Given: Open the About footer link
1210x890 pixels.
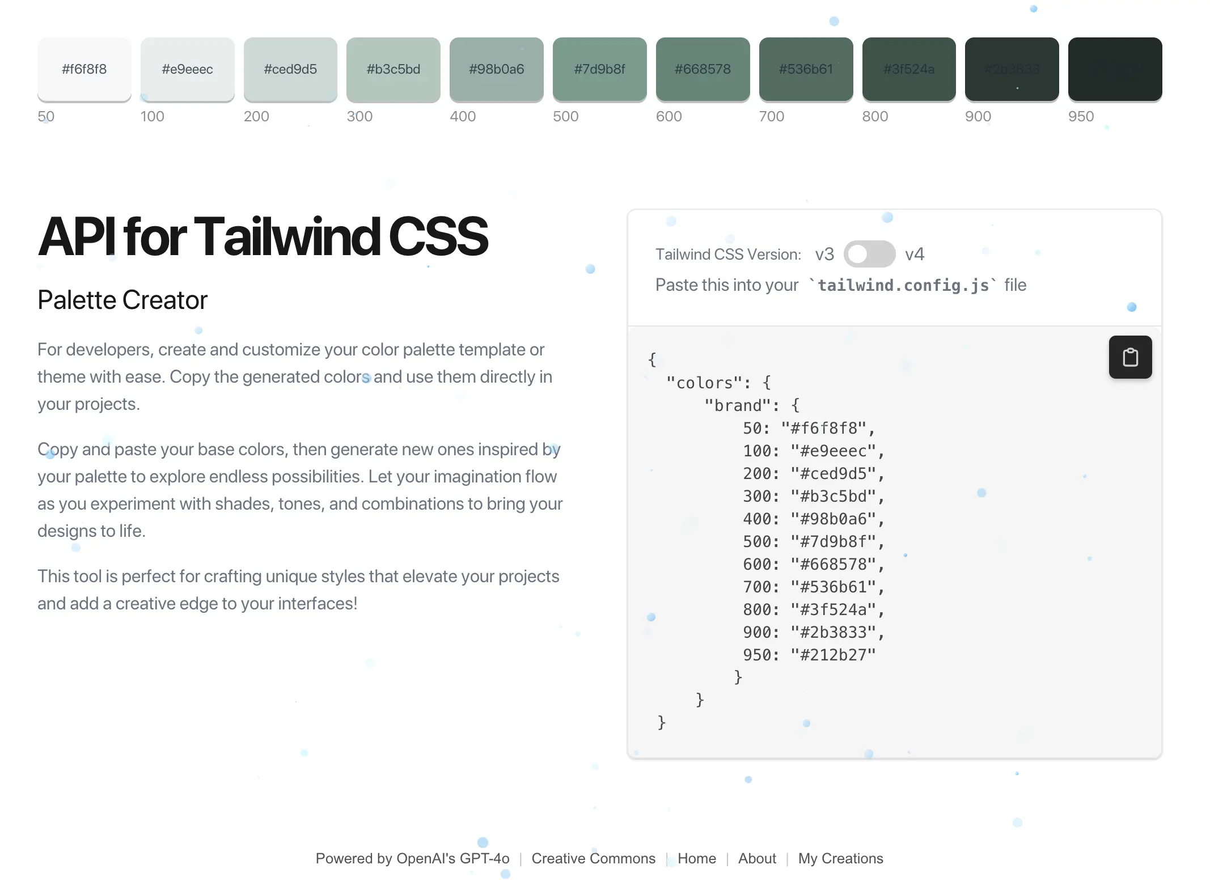Looking at the screenshot, I should click(757, 858).
